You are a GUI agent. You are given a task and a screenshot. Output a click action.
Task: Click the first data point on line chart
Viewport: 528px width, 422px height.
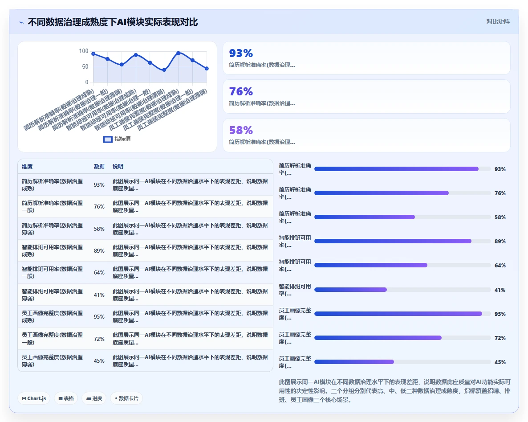tap(93, 53)
